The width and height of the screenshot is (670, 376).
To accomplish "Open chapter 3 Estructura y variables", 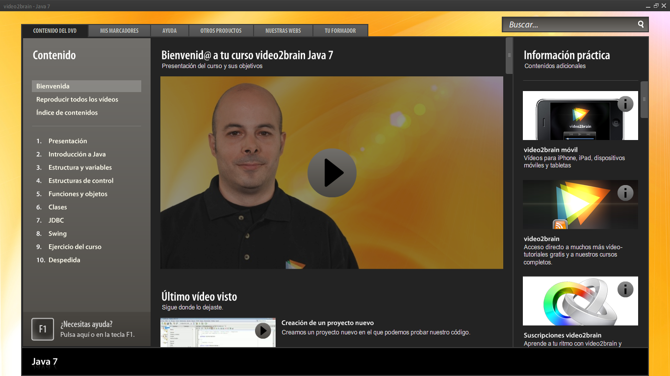I will [x=74, y=167].
